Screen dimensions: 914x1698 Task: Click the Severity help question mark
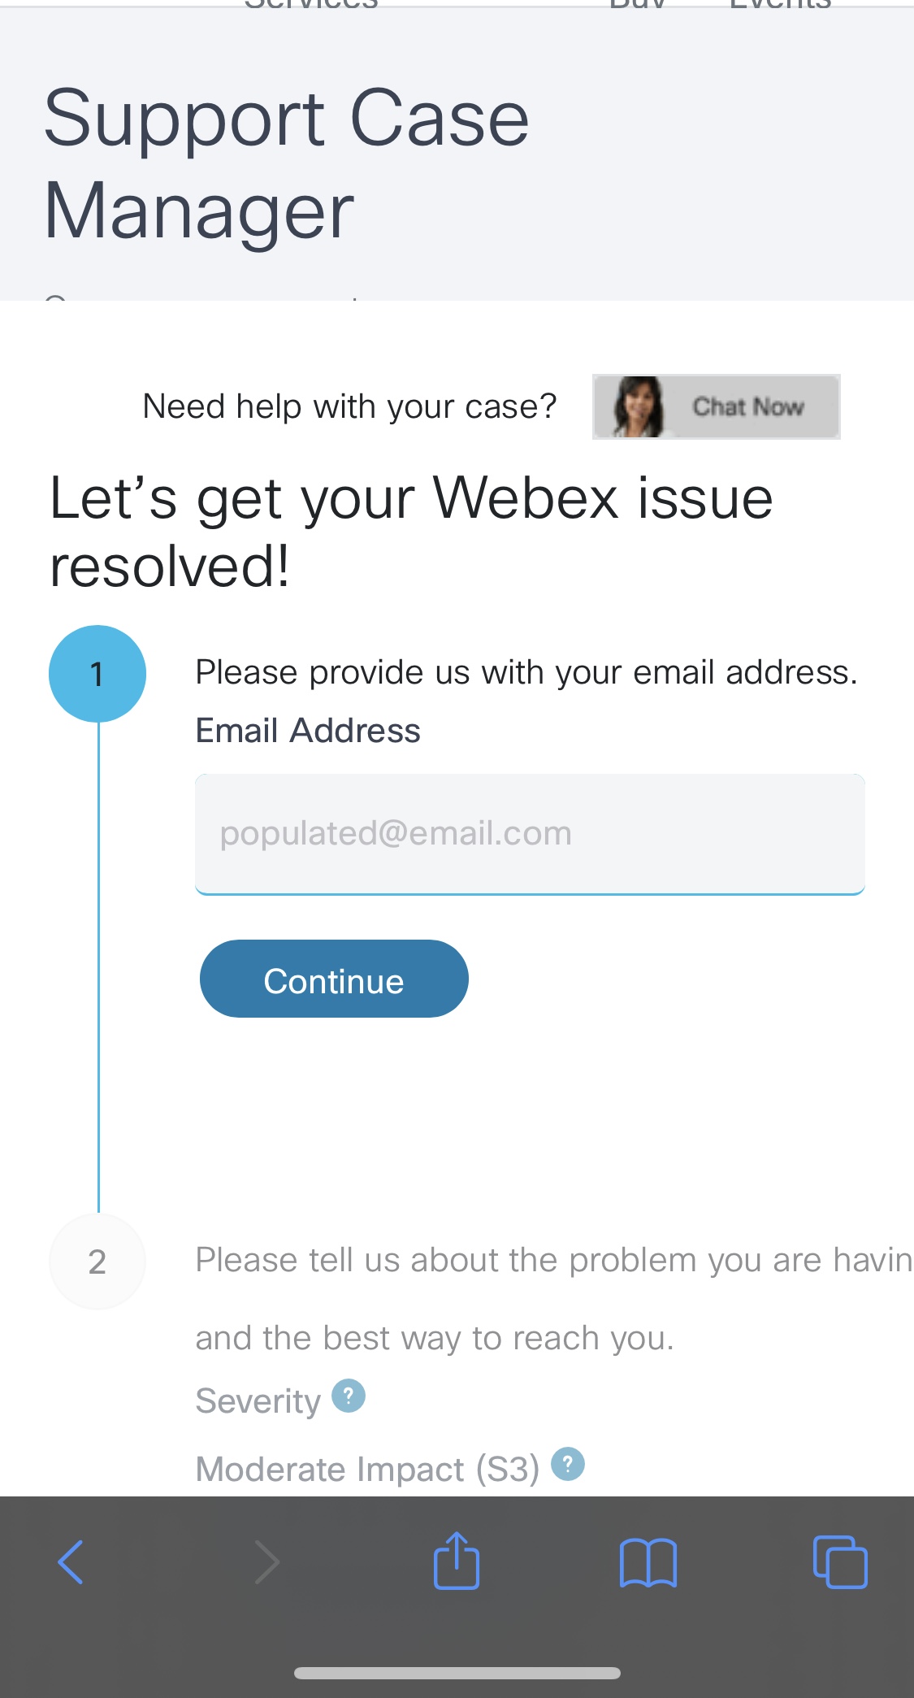coord(349,1396)
